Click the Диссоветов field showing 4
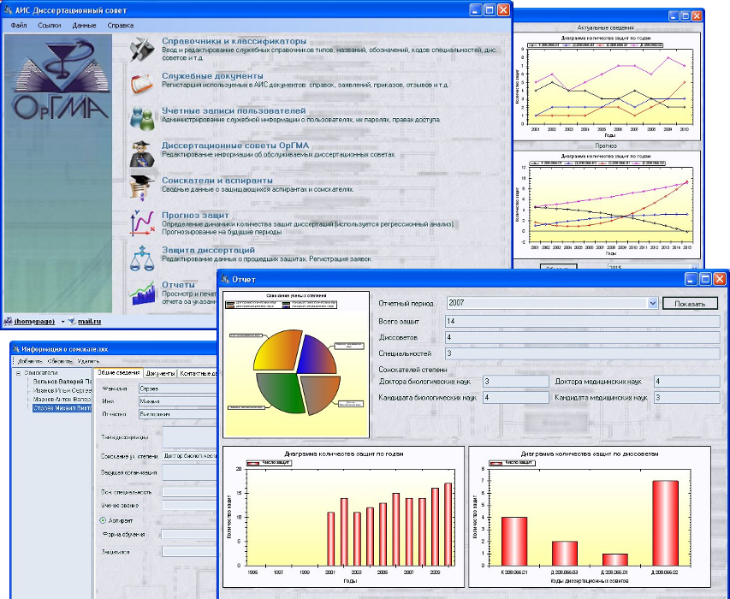Image resolution: width=730 pixels, height=599 pixels. (x=583, y=337)
